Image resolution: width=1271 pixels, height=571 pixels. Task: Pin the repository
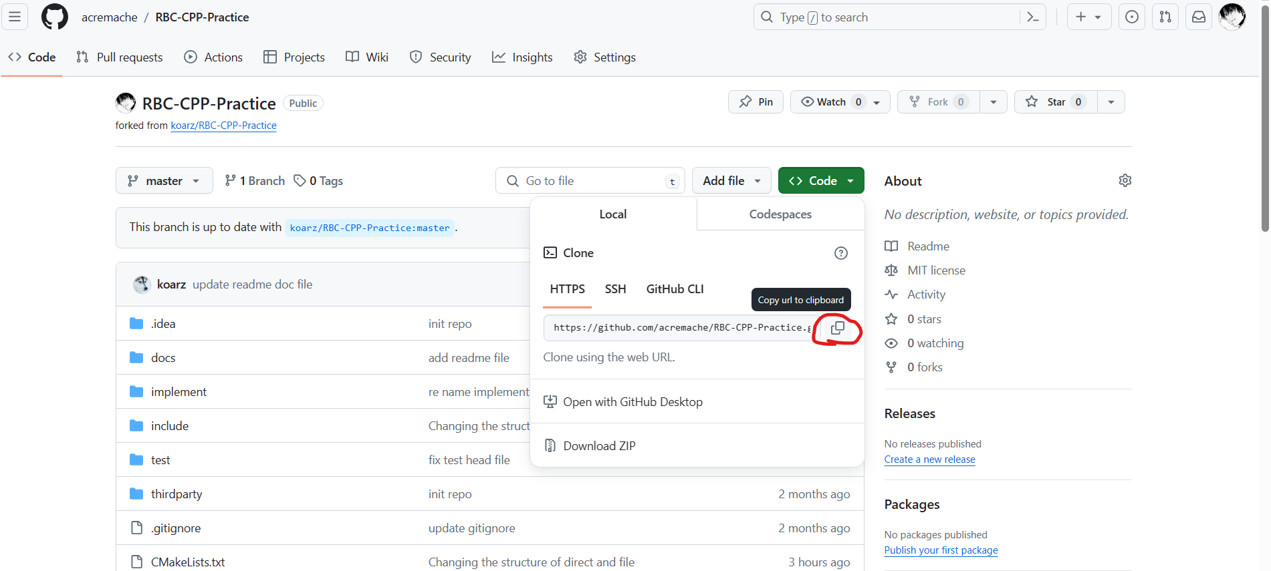pyautogui.click(x=756, y=102)
